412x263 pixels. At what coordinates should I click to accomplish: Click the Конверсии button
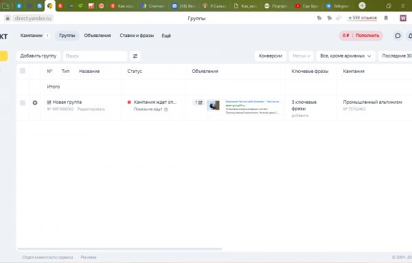tap(271, 56)
